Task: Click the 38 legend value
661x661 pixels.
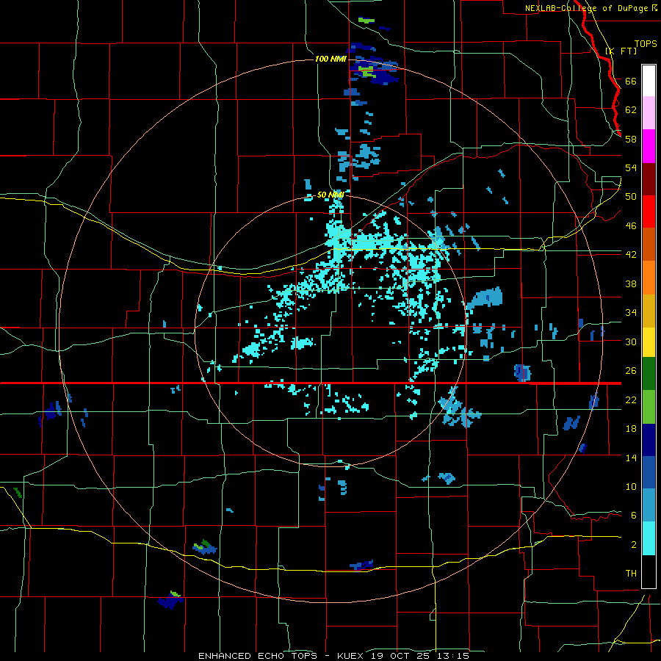Action: 631,283
